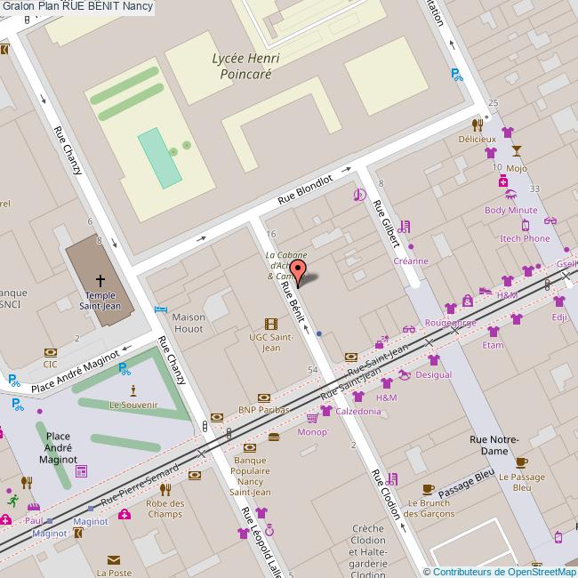Open the Contributeurs de OpenStreetMap link
The image size is (578, 578).
[504, 571]
